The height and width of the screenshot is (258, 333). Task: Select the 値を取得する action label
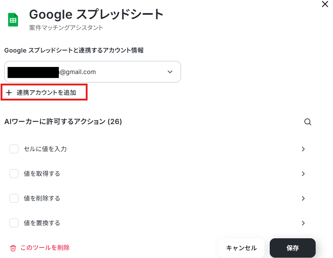tap(42, 174)
